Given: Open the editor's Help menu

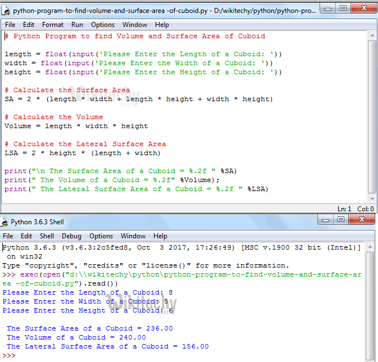Looking at the screenshot, I should click(x=162, y=25).
